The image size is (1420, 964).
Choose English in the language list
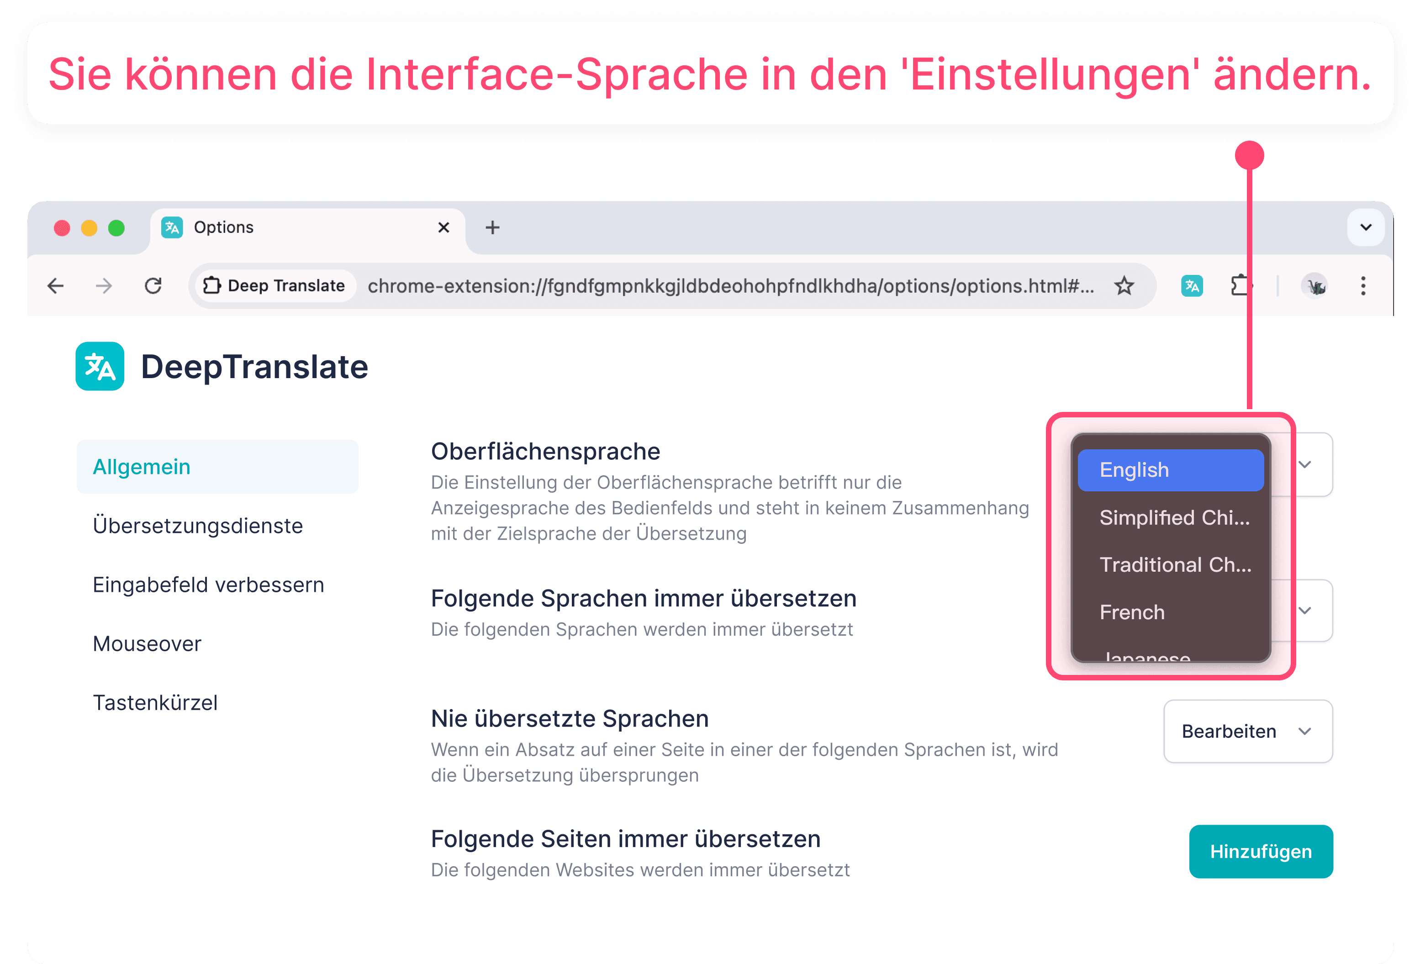click(1171, 470)
